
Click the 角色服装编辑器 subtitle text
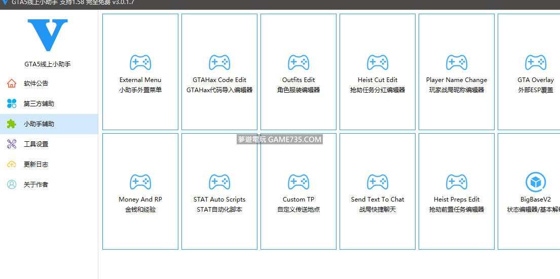pyautogui.click(x=298, y=90)
